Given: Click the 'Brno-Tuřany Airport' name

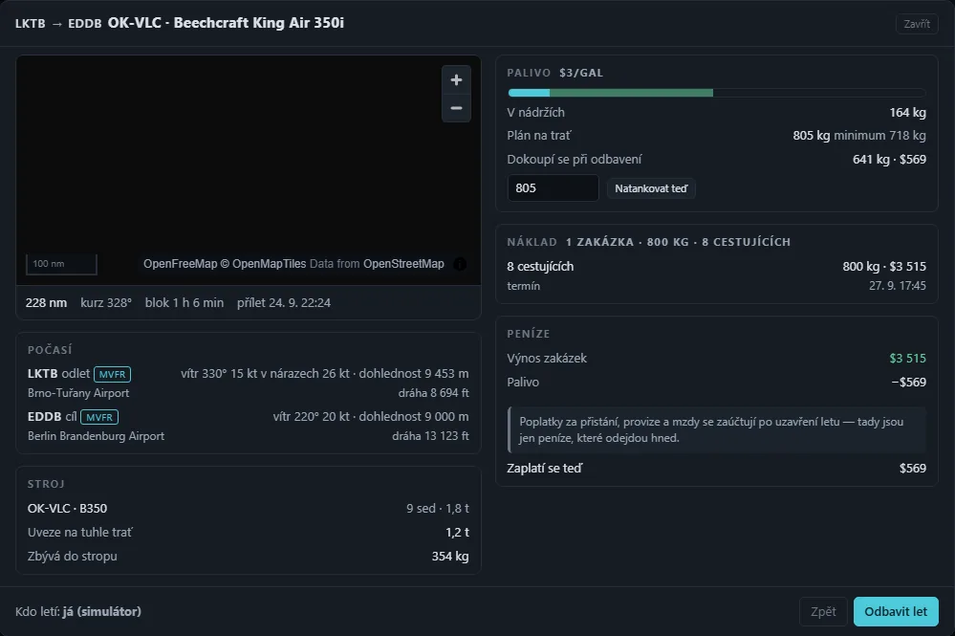Looking at the screenshot, I should point(78,393).
